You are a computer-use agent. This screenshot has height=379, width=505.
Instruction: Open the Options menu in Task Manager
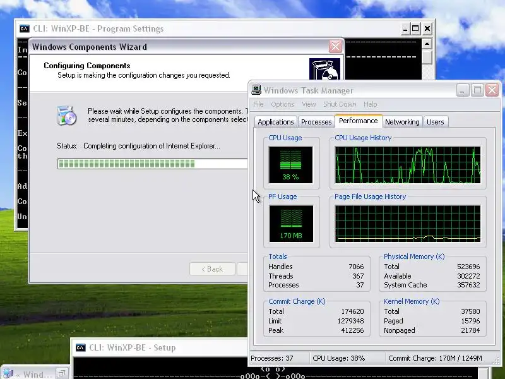pos(282,104)
